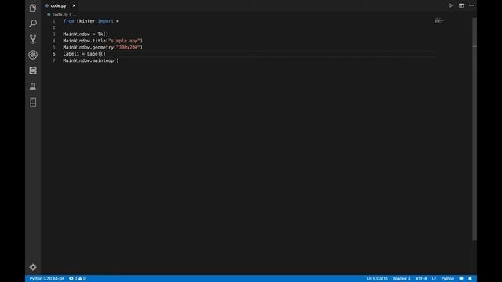The width and height of the screenshot is (502, 282).
Task: Select Python language mode
Action: 448,279
